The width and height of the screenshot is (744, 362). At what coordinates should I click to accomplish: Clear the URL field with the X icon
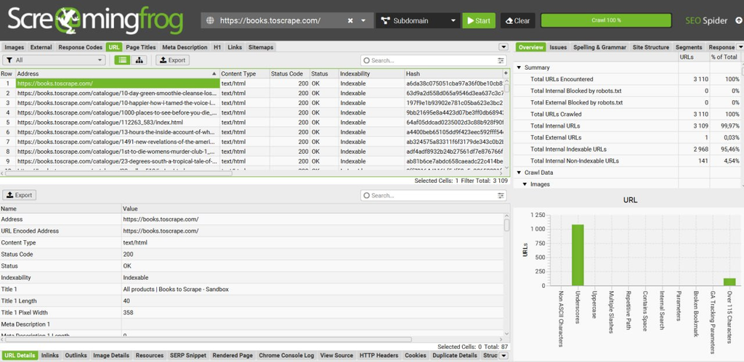(350, 21)
